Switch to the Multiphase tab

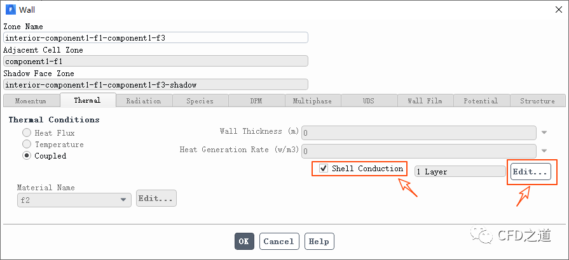tap(312, 101)
